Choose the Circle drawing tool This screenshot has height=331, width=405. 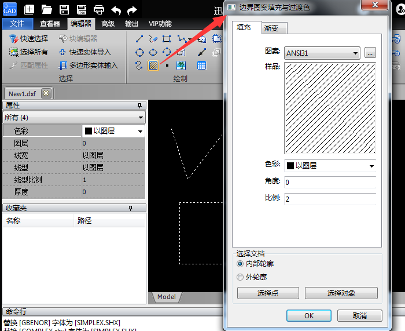[139, 52]
